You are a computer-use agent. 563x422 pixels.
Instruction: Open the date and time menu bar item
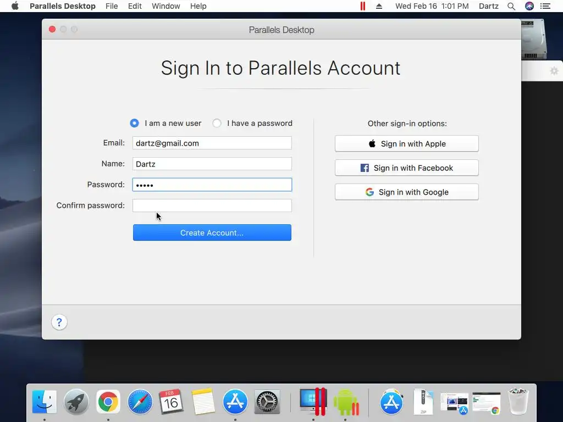coord(432,6)
